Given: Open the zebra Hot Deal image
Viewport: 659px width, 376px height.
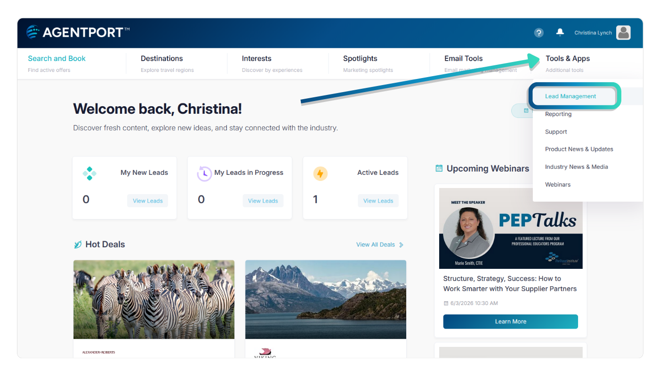Looking at the screenshot, I should pyautogui.click(x=154, y=299).
